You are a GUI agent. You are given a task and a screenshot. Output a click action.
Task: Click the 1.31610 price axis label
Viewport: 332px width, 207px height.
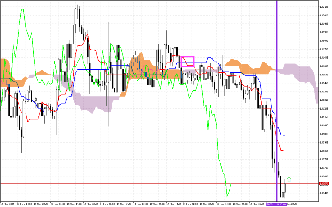click(x=324, y=66)
